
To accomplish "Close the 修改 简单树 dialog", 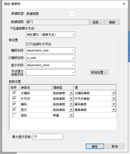I will (124, 4).
